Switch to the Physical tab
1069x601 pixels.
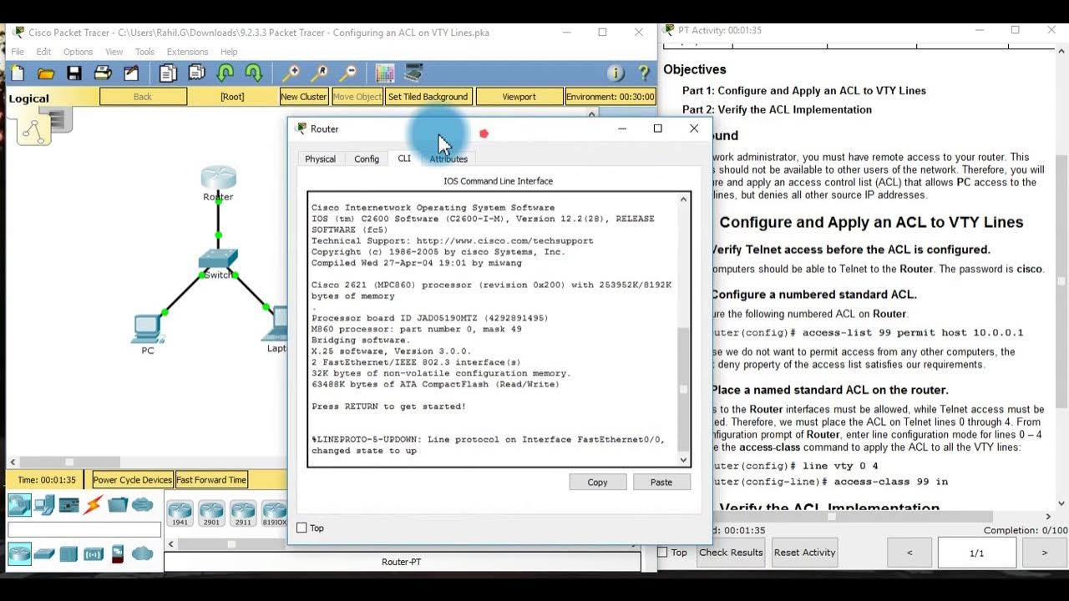(320, 159)
